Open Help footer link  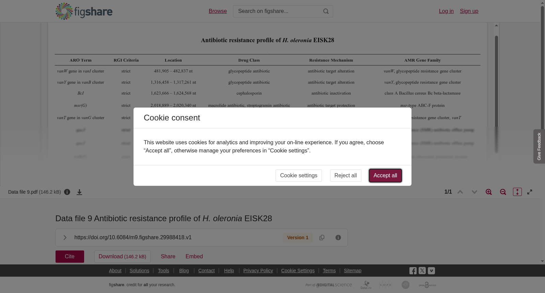[x=229, y=271]
